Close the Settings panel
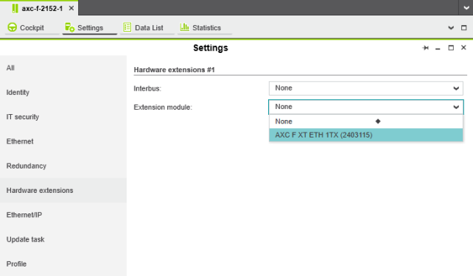 pos(463,48)
